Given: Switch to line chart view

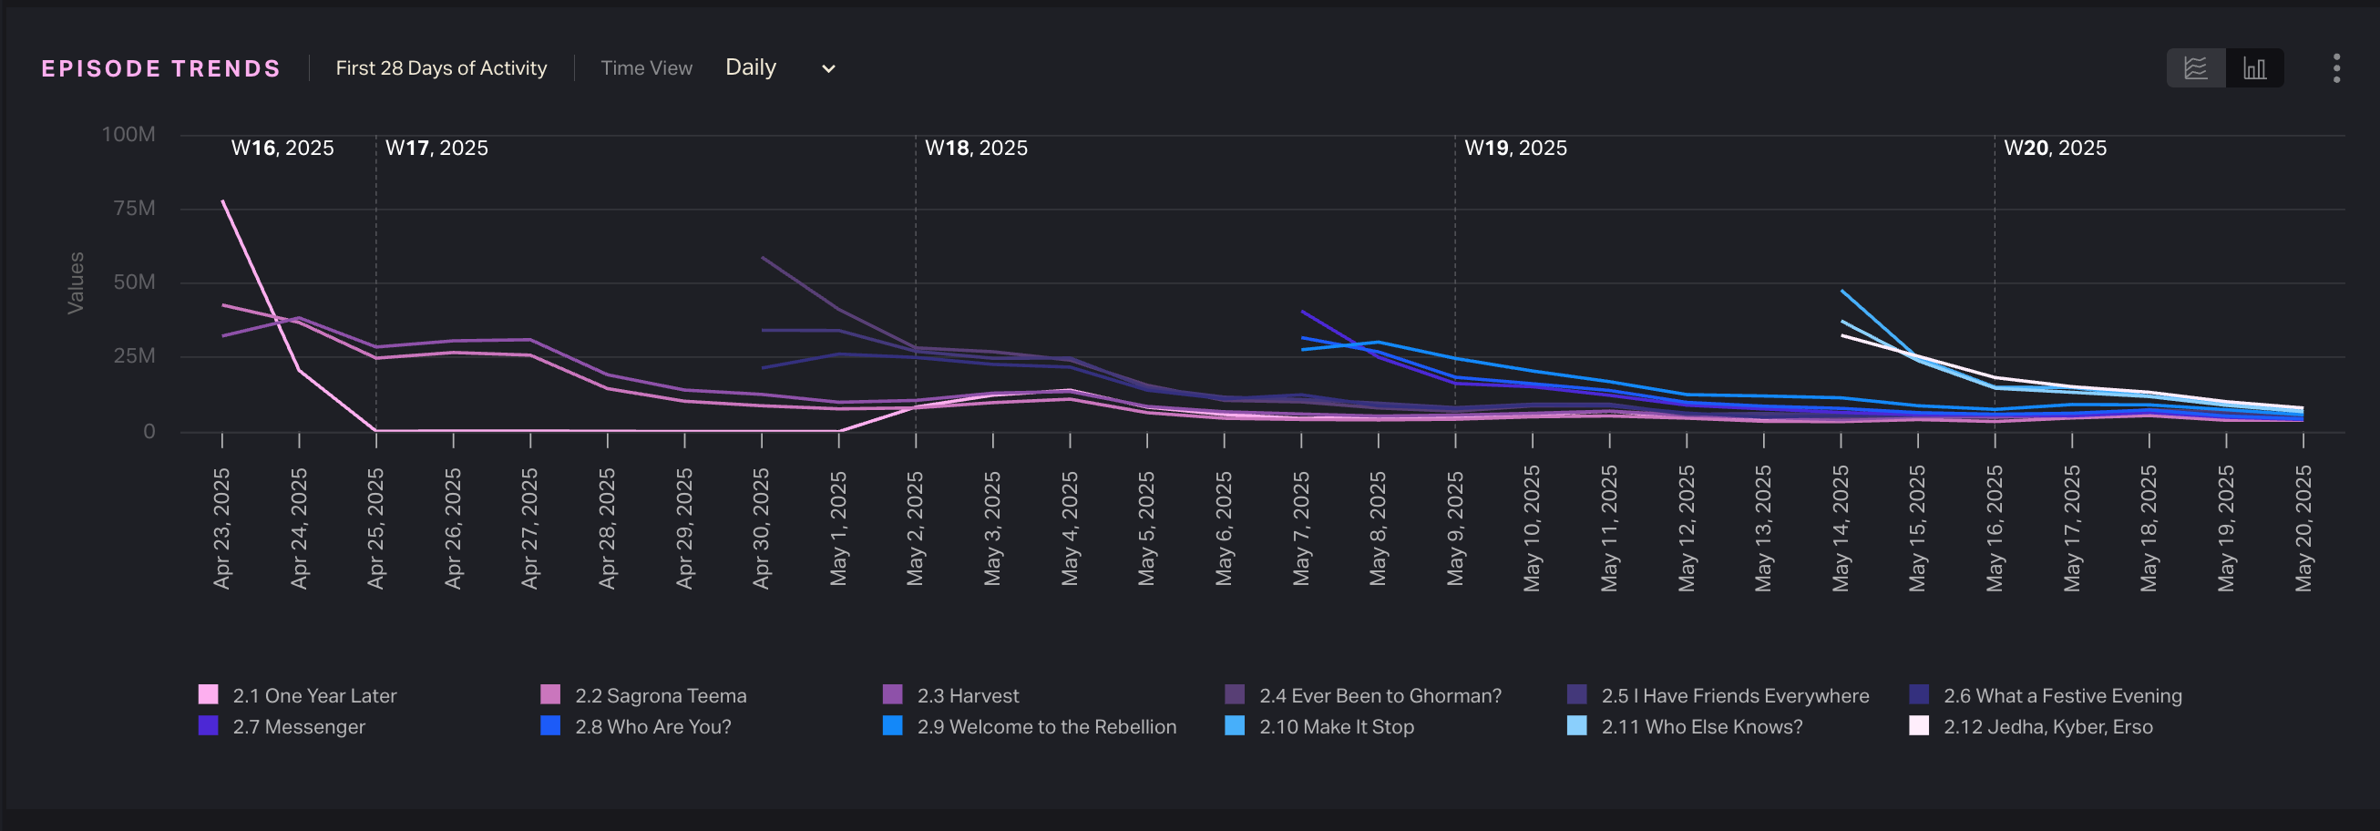Looking at the screenshot, I should 2195,68.
